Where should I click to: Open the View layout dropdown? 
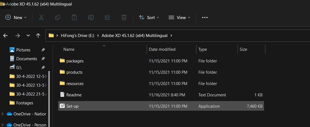point(179,17)
